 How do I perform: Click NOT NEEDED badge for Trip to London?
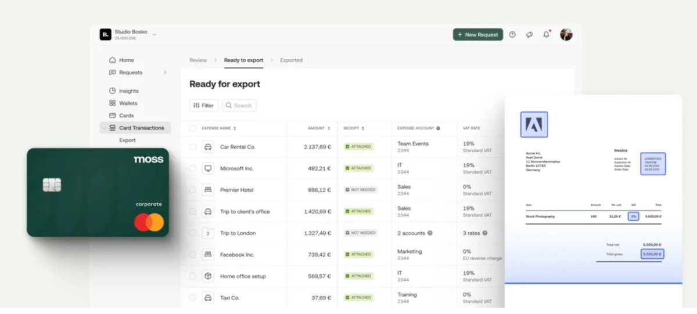(x=361, y=233)
